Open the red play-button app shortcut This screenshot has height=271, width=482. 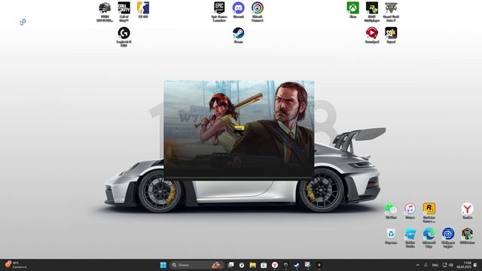point(372,35)
